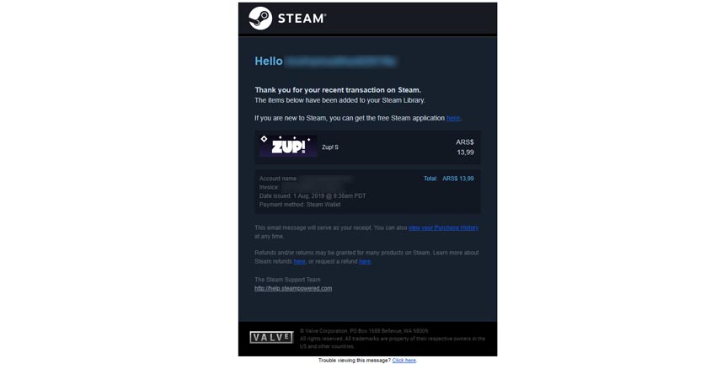This screenshot has width=711, height=369.
Task: Click the Steam circular logo icon
Action: (260, 19)
